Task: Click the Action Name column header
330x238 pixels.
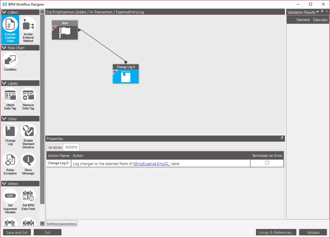Action: (x=59, y=156)
